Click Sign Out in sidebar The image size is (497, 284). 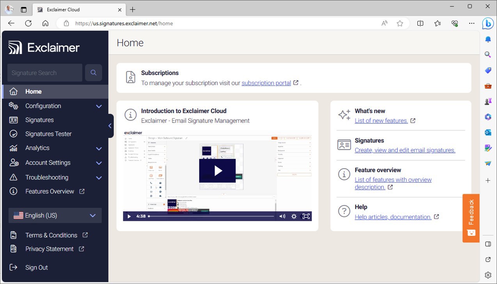coord(37,268)
